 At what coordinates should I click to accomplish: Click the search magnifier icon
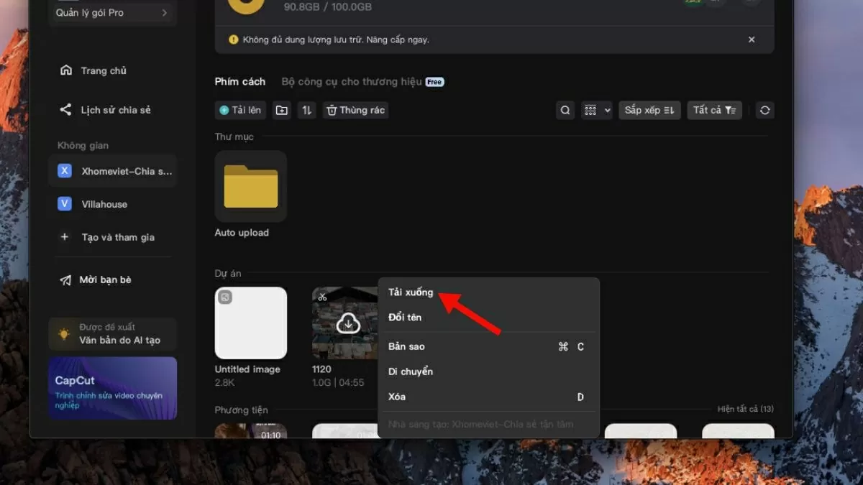(565, 110)
